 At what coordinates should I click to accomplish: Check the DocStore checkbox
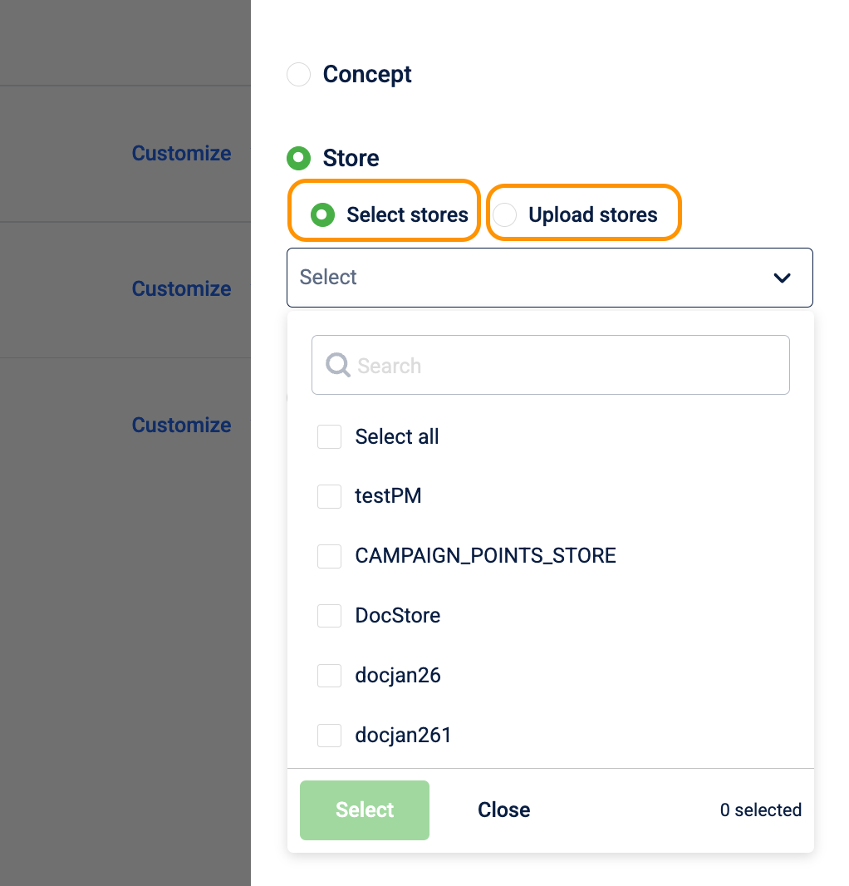point(330,616)
